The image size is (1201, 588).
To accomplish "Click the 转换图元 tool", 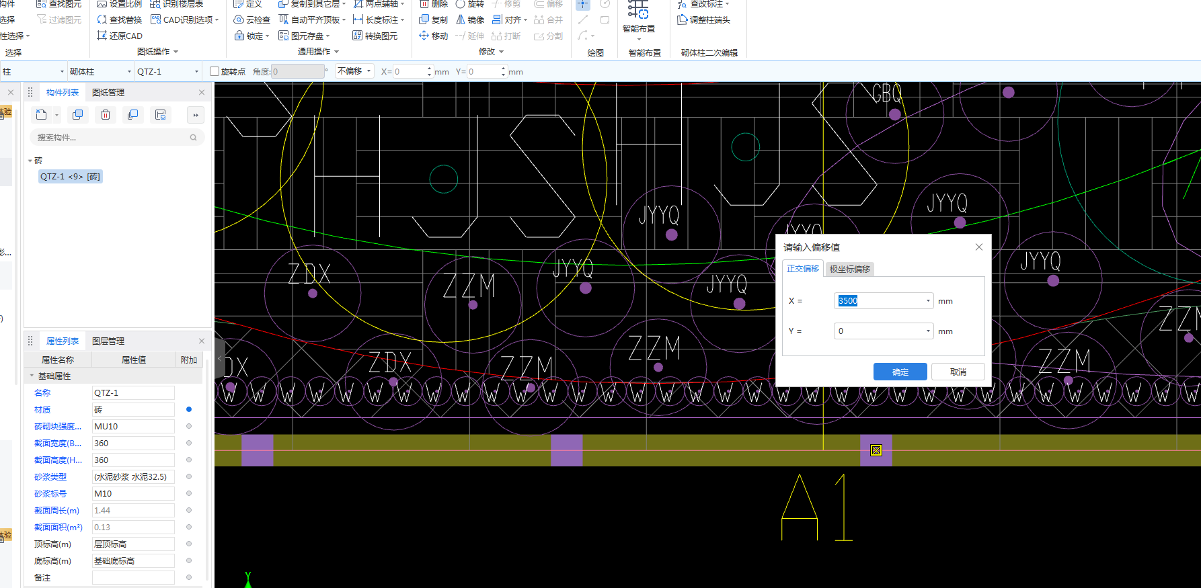I will point(375,36).
